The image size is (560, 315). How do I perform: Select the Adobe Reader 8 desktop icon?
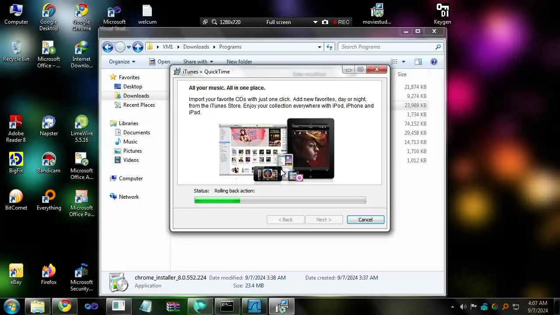(x=16, y=129)
